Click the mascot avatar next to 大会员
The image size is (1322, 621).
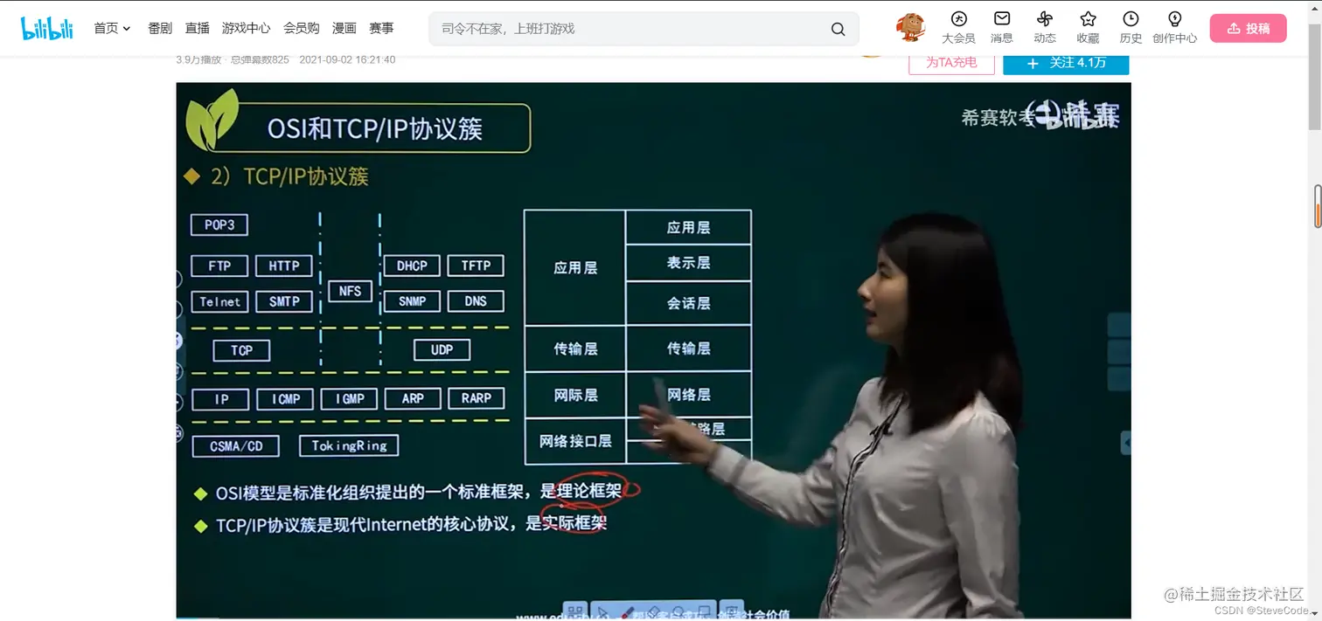pyautogui.click(x=909, y=27)
